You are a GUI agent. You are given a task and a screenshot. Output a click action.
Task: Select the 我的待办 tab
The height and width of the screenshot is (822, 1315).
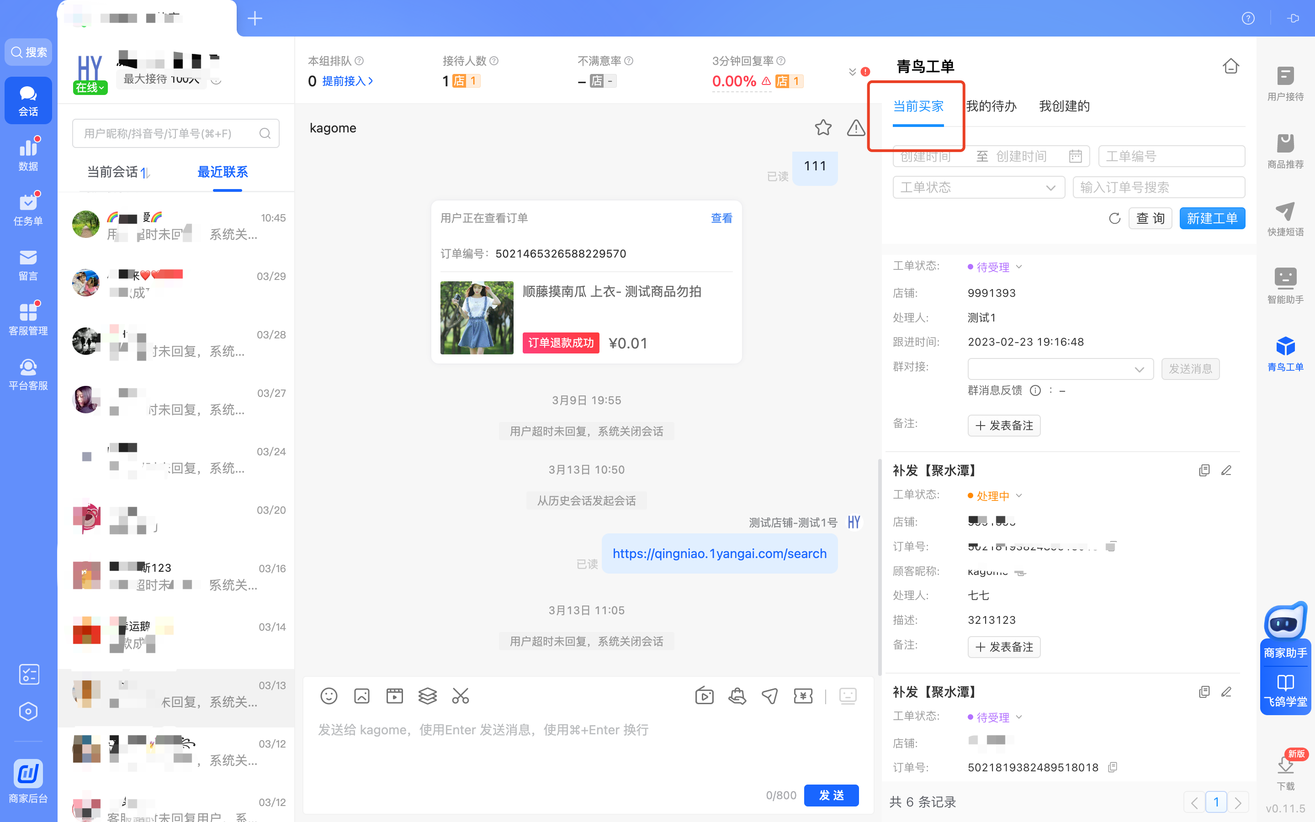click(x=991, y=106)
